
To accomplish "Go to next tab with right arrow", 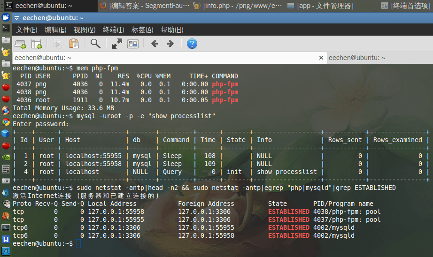I will pyautogui.click(x=170, y=44).
